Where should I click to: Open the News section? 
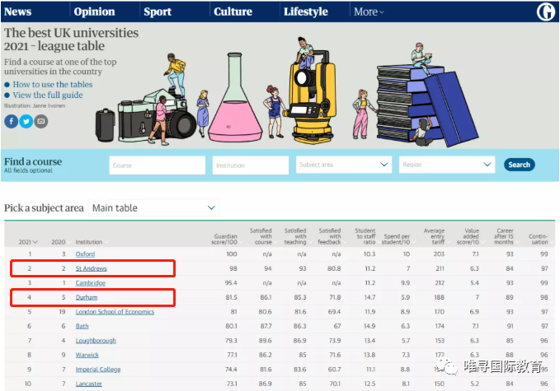click(17, 12)
